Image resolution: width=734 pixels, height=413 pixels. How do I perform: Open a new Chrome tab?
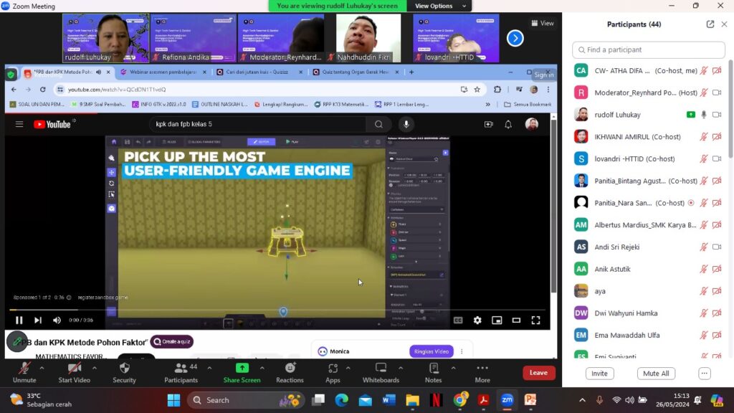click(411, 72)
